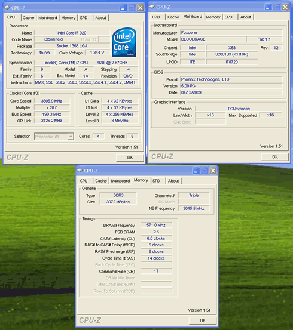Click Cycle Time (tRAS) value 14 clocks
The height and width of the screenshot is (330, 293).
coord(156,258)
